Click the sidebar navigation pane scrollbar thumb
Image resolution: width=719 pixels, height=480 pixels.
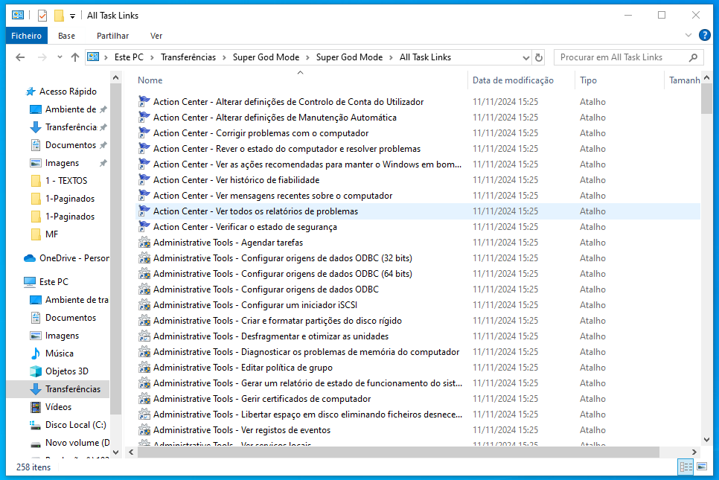click(x=115, y=250)
